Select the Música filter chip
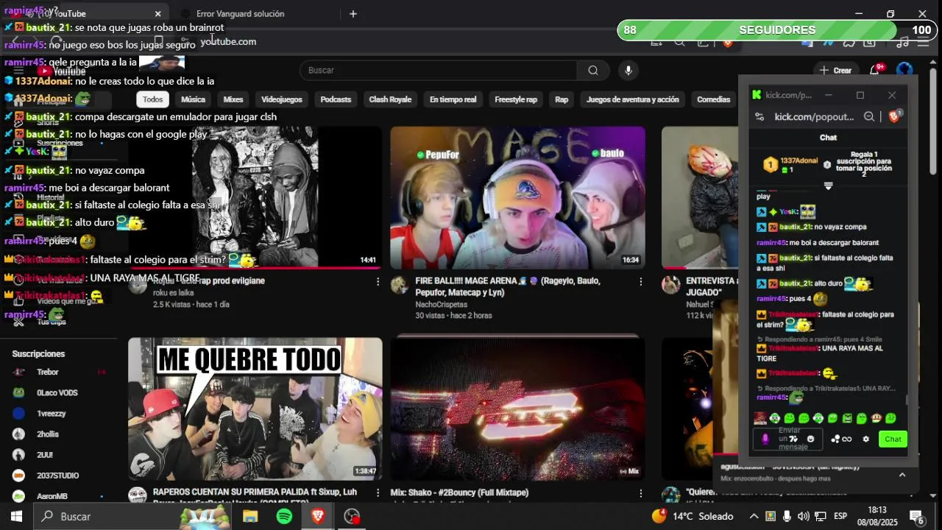 [x=193, y=99]
